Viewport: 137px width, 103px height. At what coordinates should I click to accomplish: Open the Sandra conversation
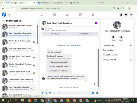pos(18,65)
